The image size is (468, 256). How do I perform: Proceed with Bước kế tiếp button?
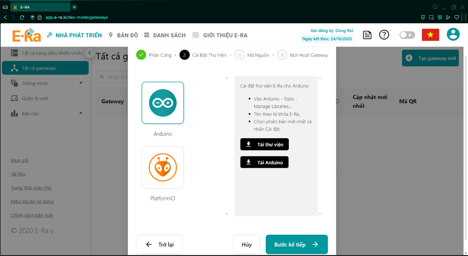tap(297, 244)
